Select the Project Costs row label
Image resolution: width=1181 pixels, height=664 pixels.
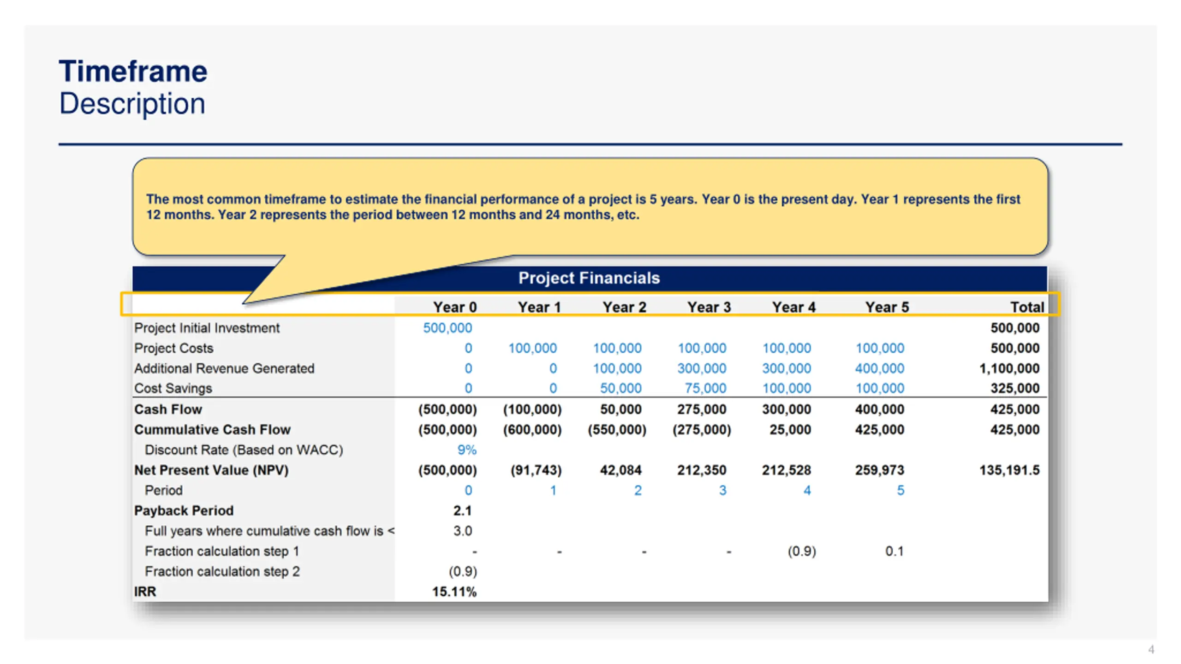174,348
